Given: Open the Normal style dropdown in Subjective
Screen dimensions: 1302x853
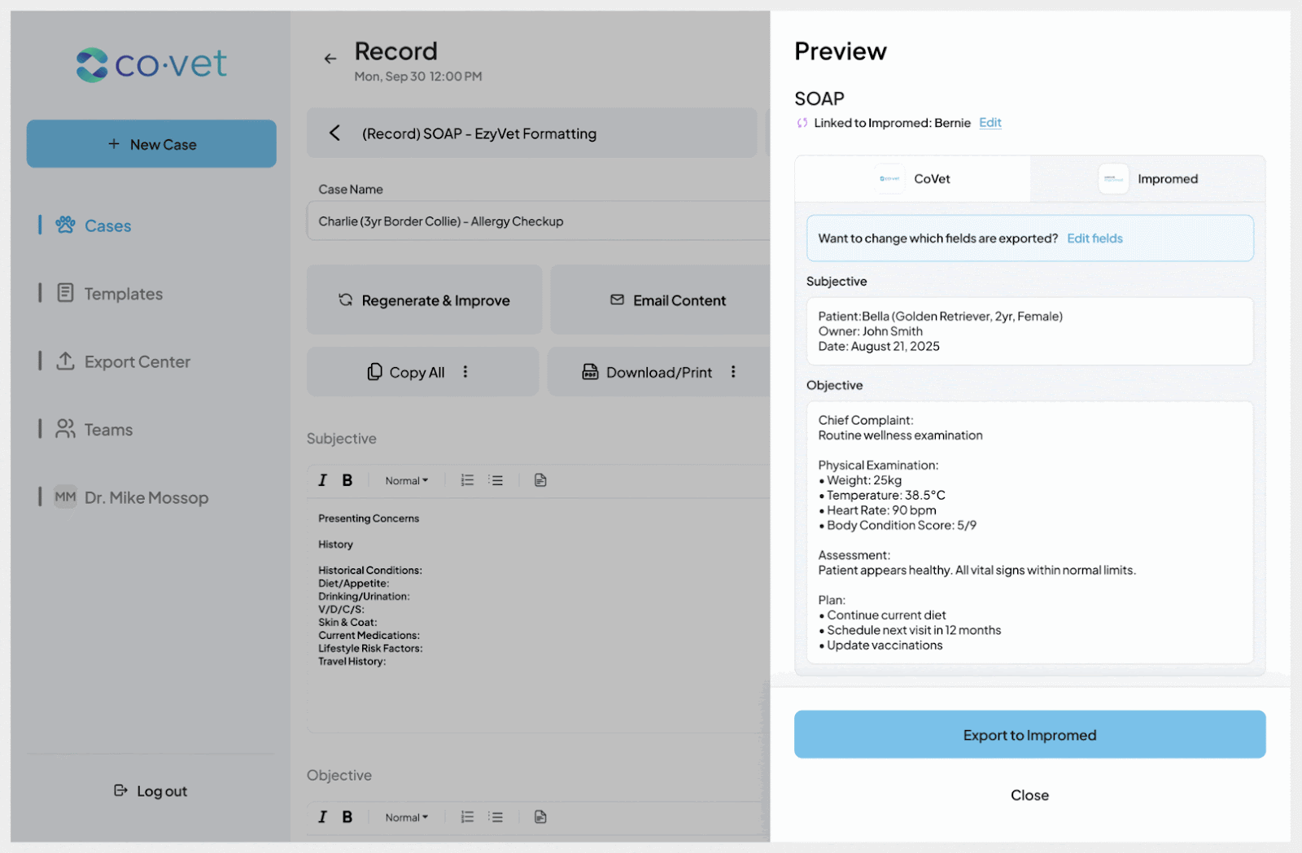Looking at the screenshot, I should tap(406, 481).
